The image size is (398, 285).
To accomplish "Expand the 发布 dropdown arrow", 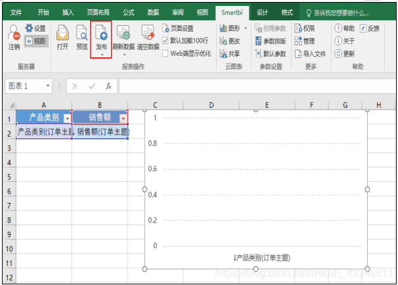I will 102,55.
